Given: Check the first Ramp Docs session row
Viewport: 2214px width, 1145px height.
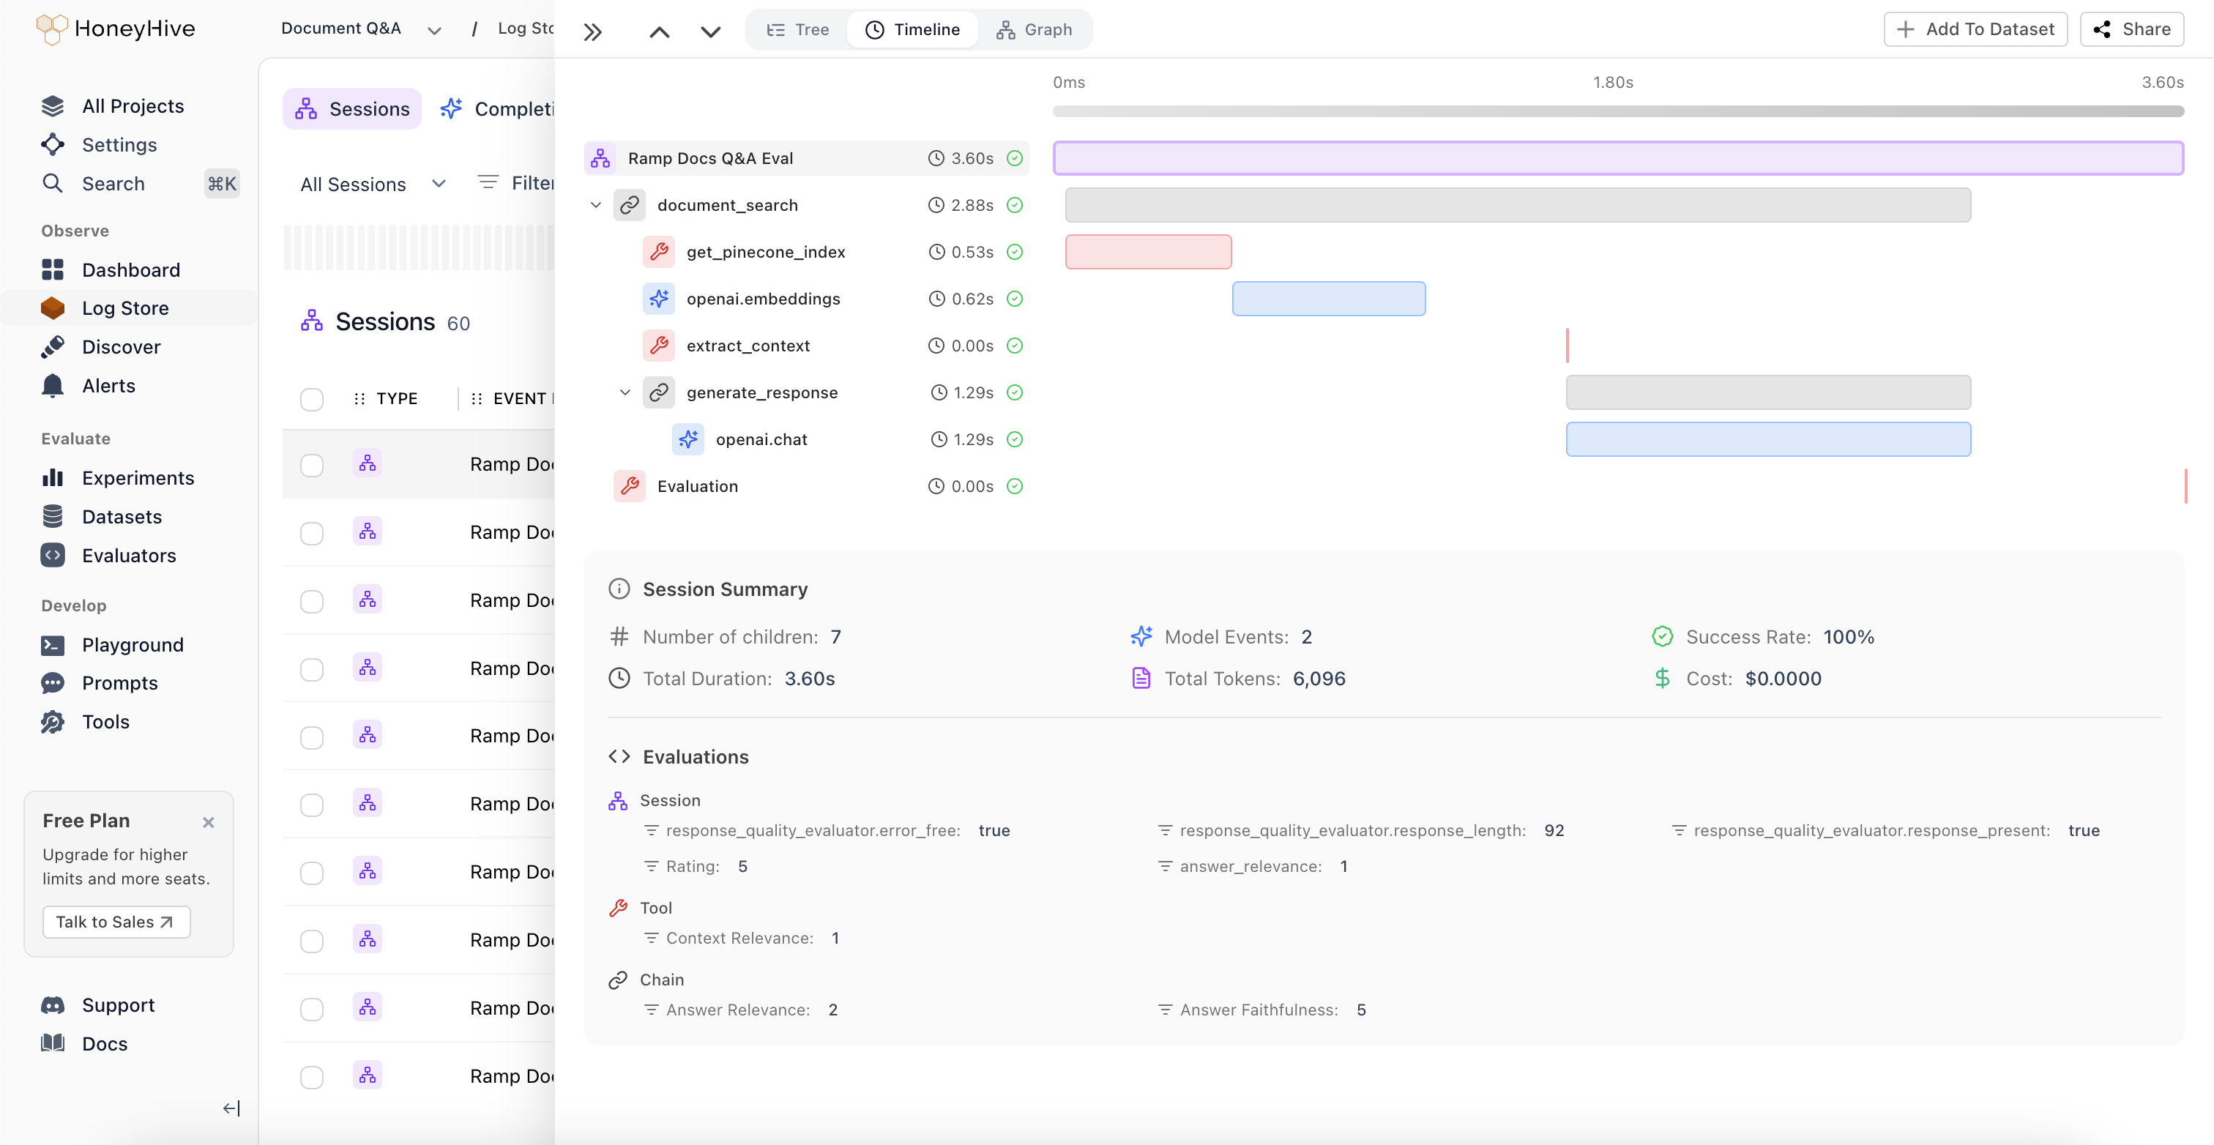Looking at the screenshot, I should point(311,465).
